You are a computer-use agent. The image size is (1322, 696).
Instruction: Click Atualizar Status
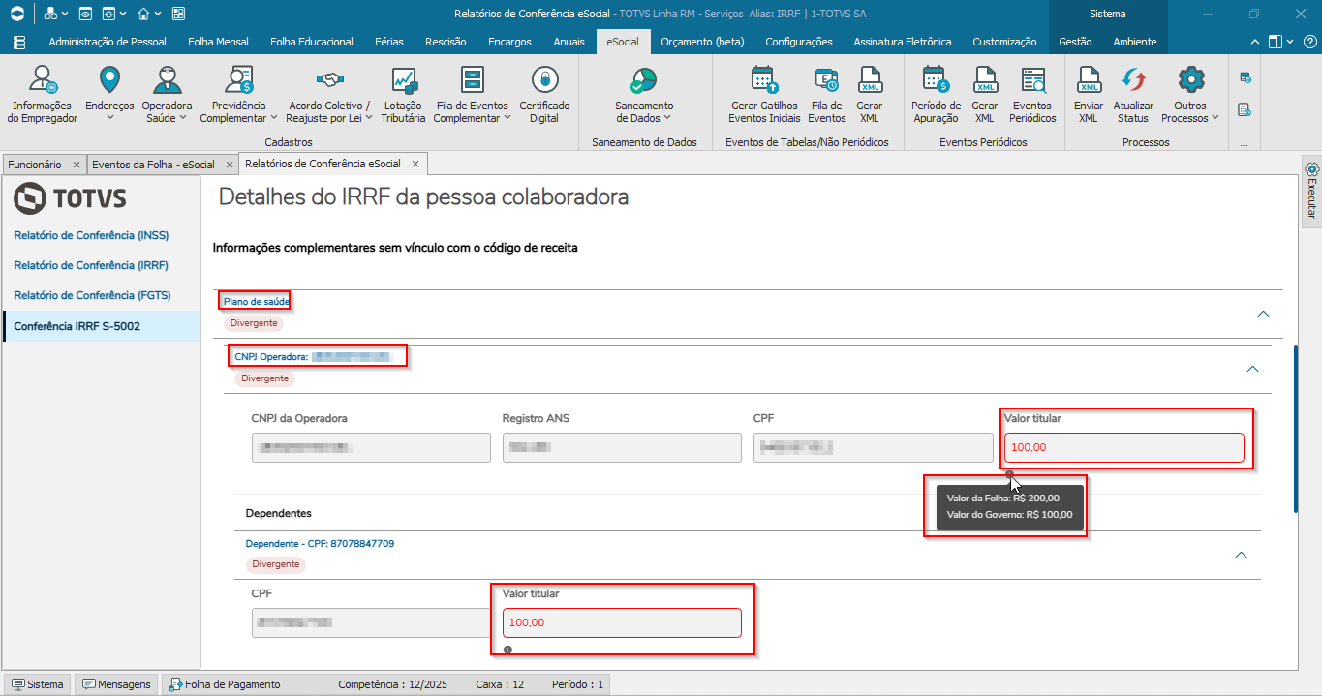[1133, 95]
